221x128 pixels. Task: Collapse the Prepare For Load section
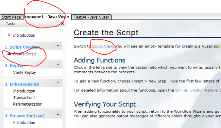58,114
